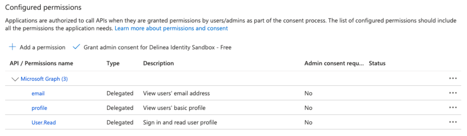Open the profile permission link
Screen dimensions: 467x136
pyautogui.click(x=39, y=108)
